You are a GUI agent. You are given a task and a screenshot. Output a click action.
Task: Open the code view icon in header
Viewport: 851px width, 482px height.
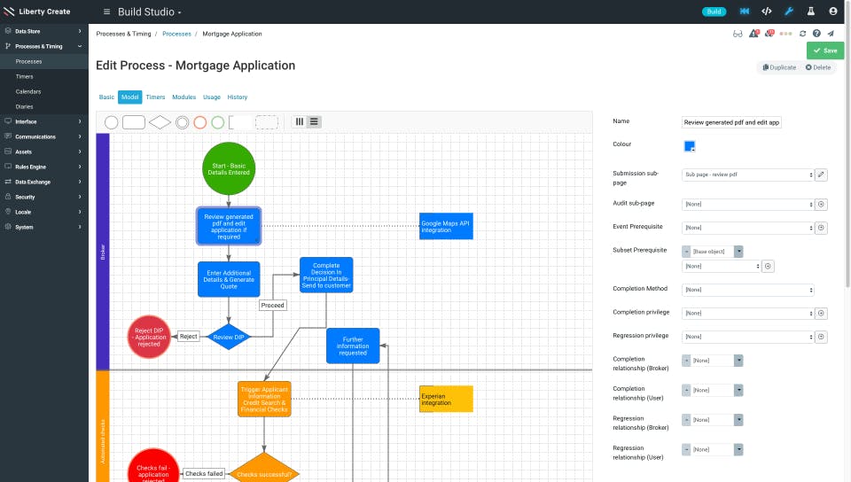point(766,12)
